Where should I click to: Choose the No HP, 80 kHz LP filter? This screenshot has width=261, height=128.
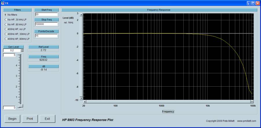point(6,24)
